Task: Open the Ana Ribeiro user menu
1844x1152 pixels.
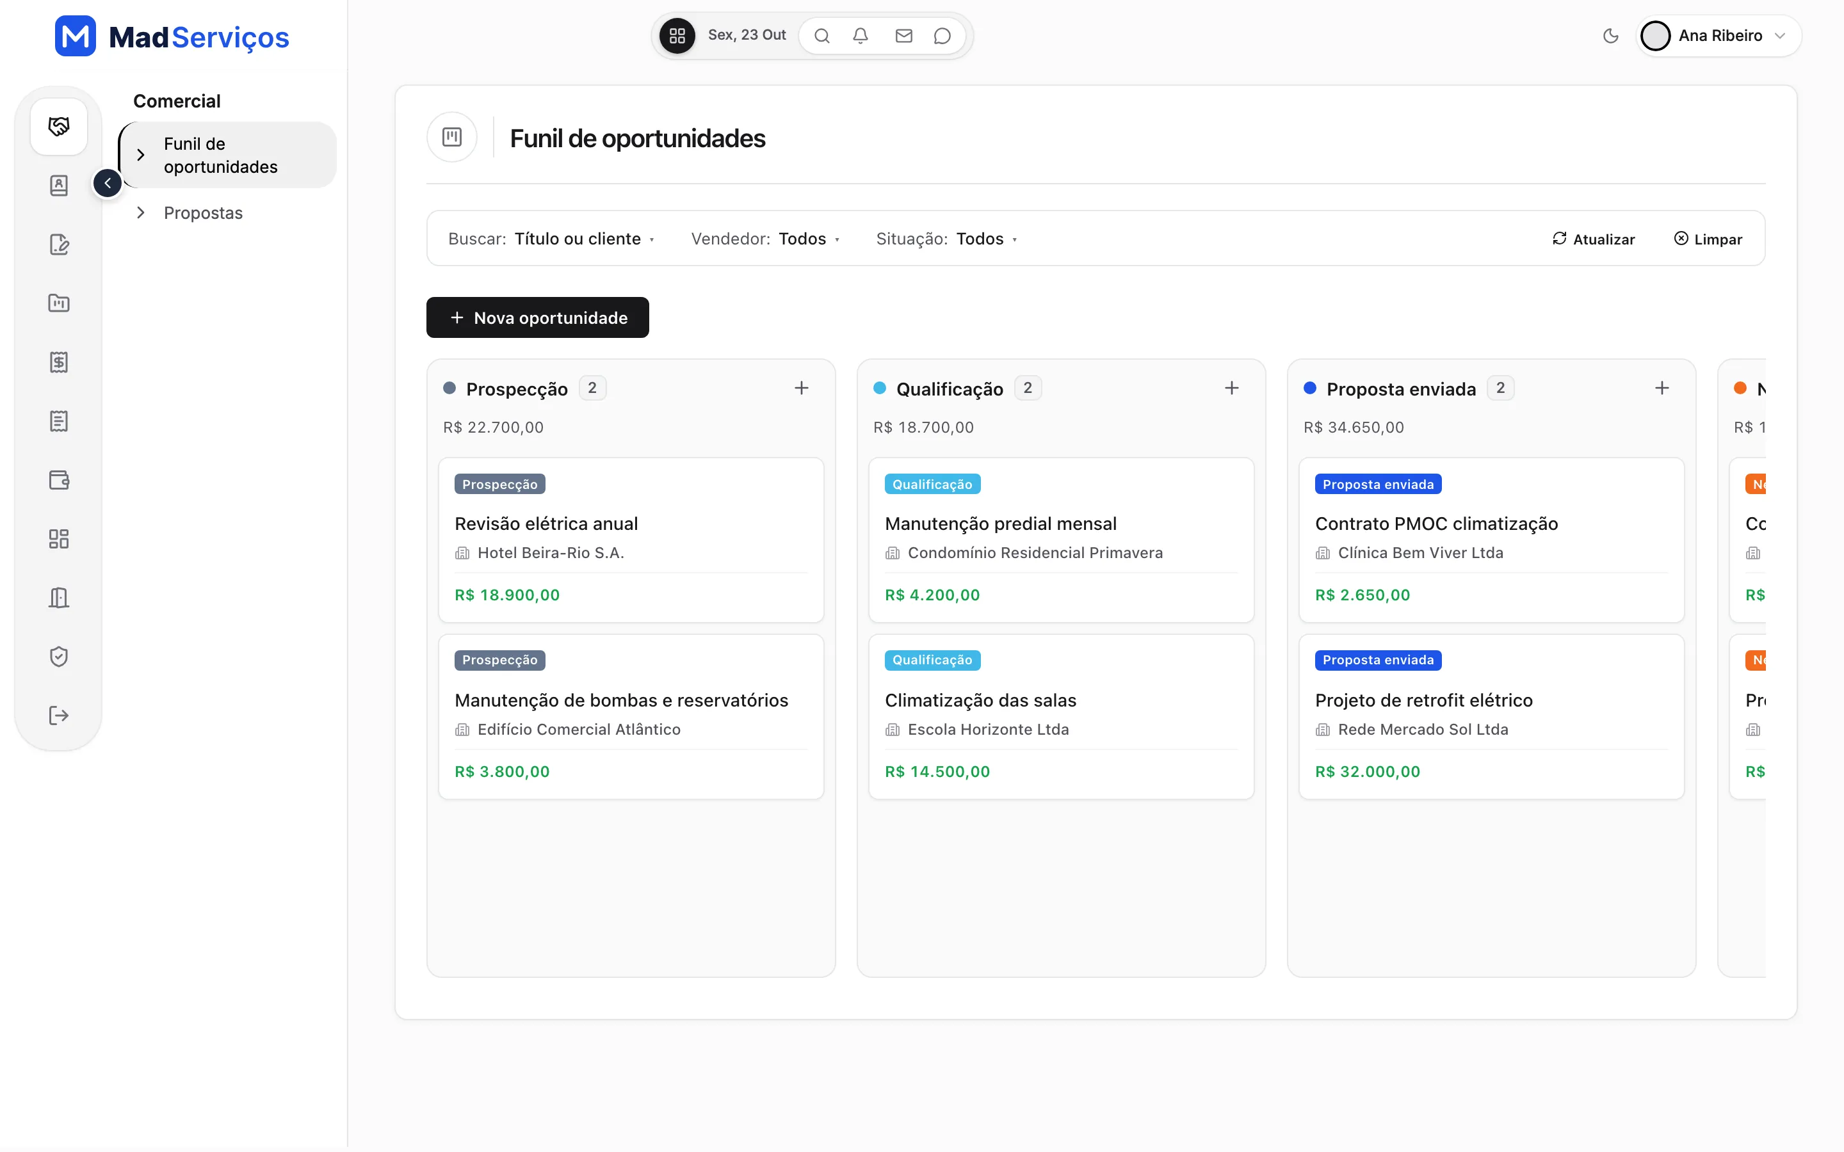Action: coord(1719,36)
